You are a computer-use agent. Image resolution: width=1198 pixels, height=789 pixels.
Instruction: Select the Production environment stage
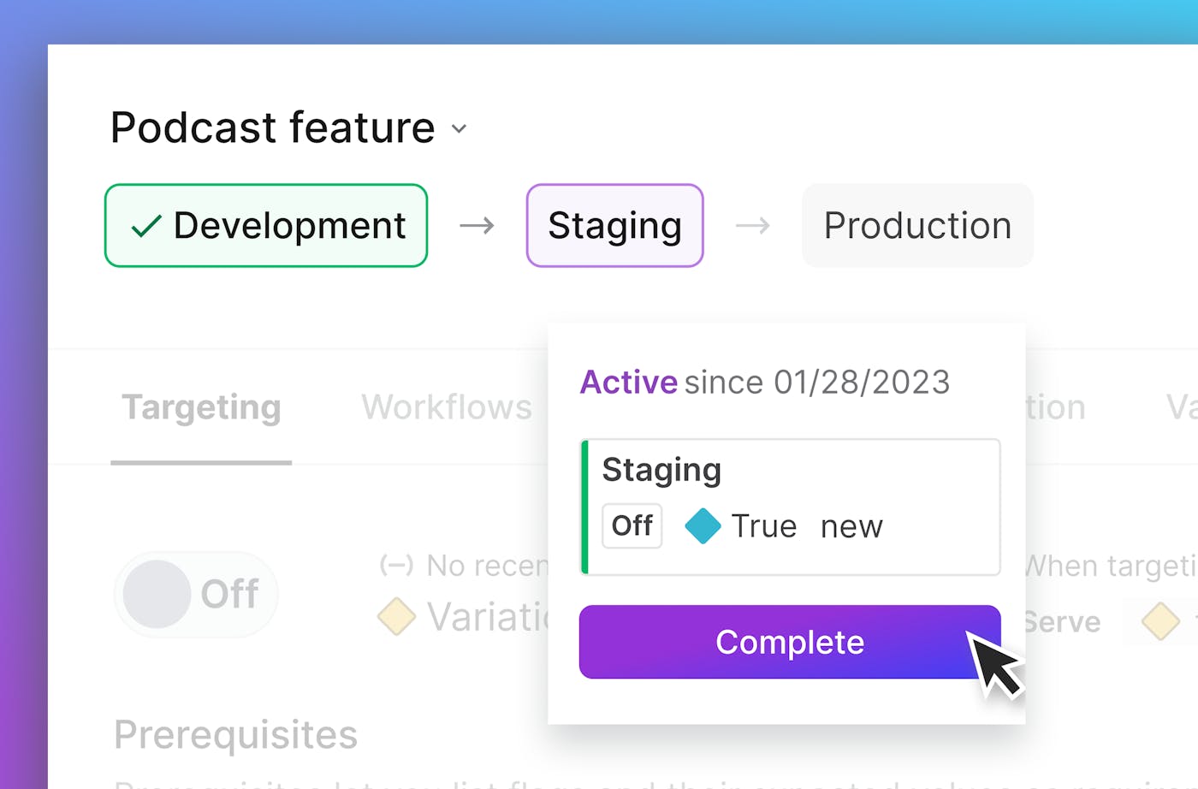pyautogui.click(x=917, y=226)
